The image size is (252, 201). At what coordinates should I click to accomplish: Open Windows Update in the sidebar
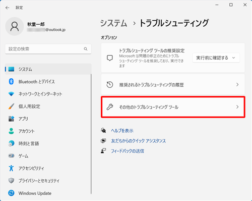[48, 193]
